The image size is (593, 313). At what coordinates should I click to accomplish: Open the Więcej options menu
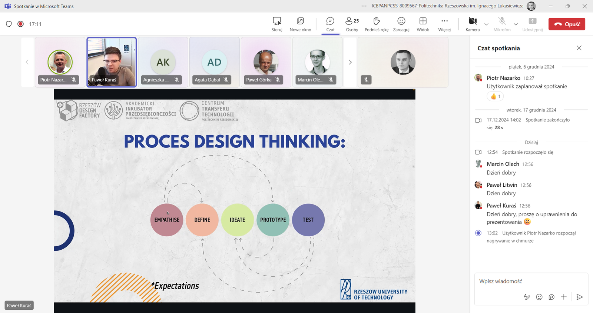tap(444, 24)
